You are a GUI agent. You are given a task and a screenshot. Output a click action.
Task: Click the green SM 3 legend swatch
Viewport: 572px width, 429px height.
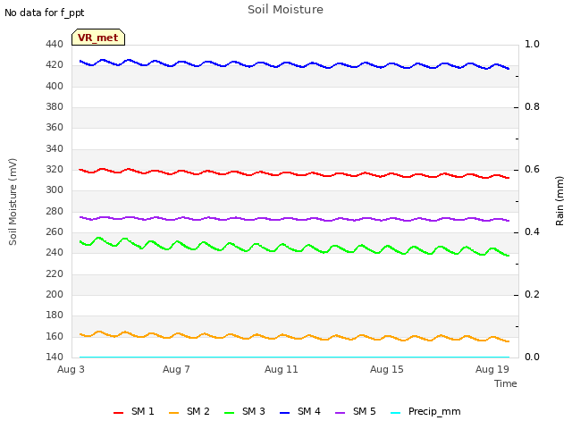[230, 413]
